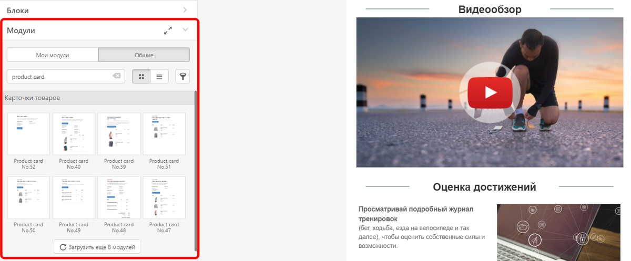Select the Общие modules tab

(144, 55)
